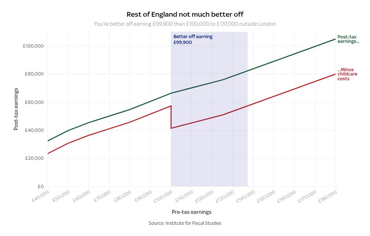Click the grey subtitle below the chart title

(185, 24)
